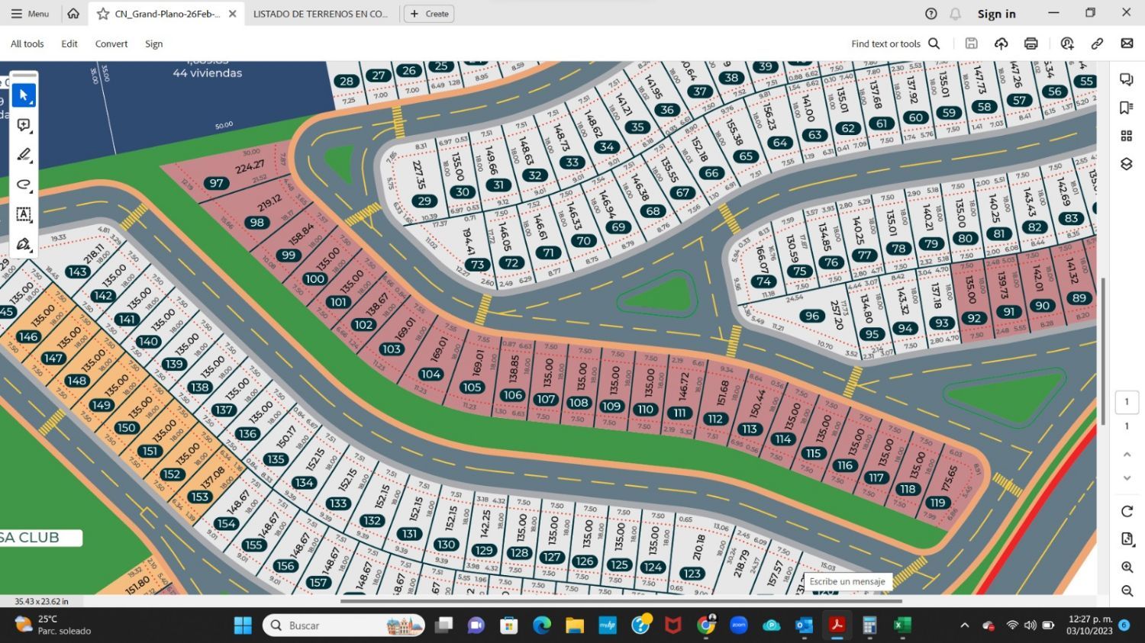Open Windows Start menu on taskbar
Viewport: 1145px width, 643px height.
tap(243, 625)
